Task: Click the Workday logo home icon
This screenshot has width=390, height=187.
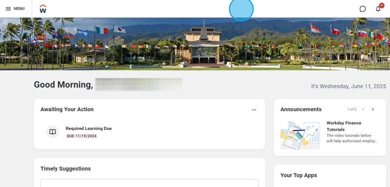Action: click(43, 9)
